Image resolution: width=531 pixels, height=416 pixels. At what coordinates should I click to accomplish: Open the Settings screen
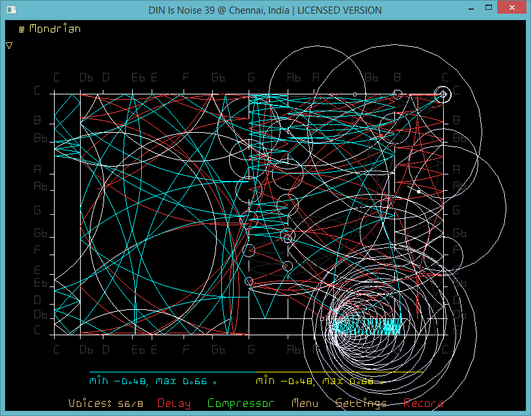tap(361, 404)
